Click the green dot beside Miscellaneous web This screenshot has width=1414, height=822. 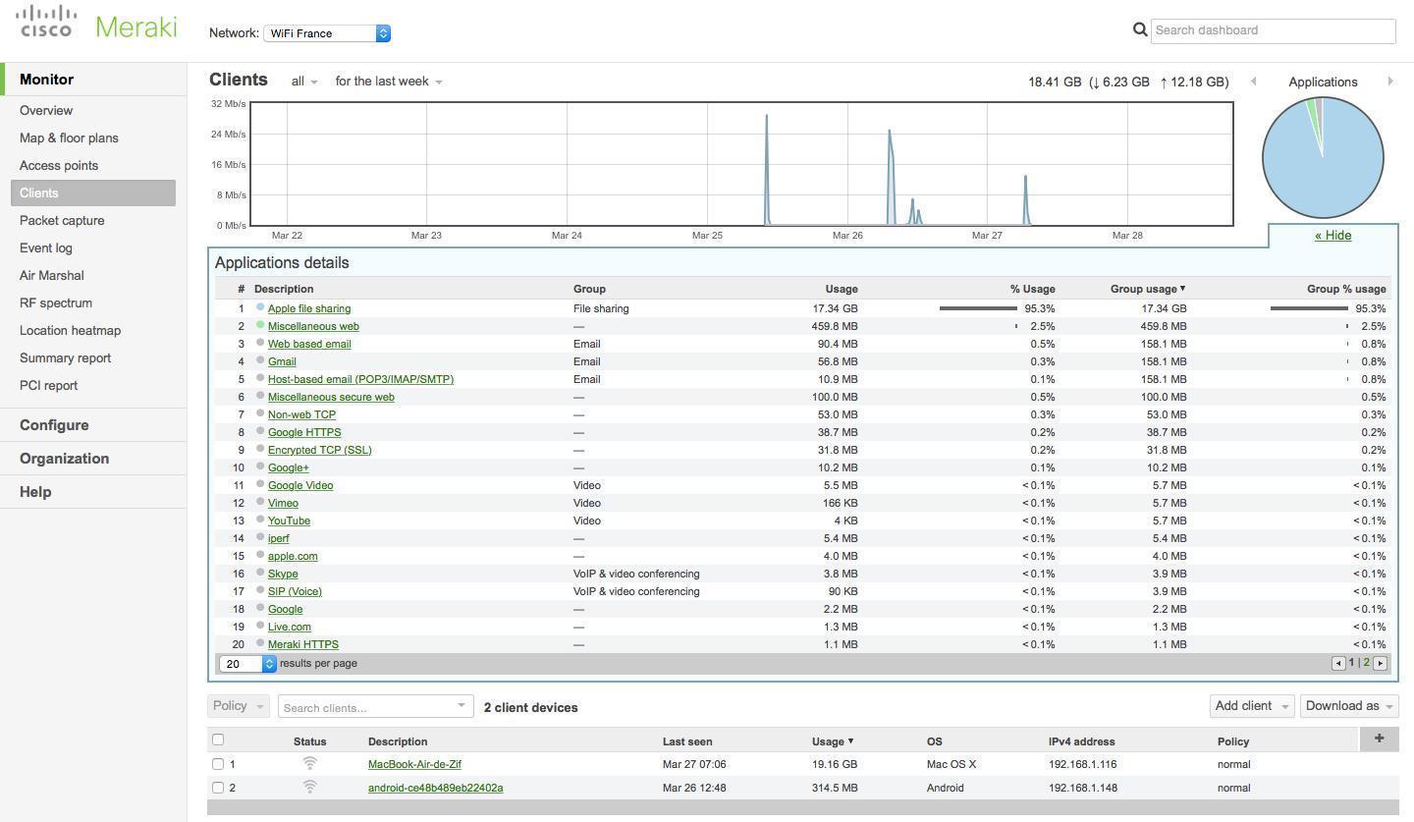pos(260,325)
